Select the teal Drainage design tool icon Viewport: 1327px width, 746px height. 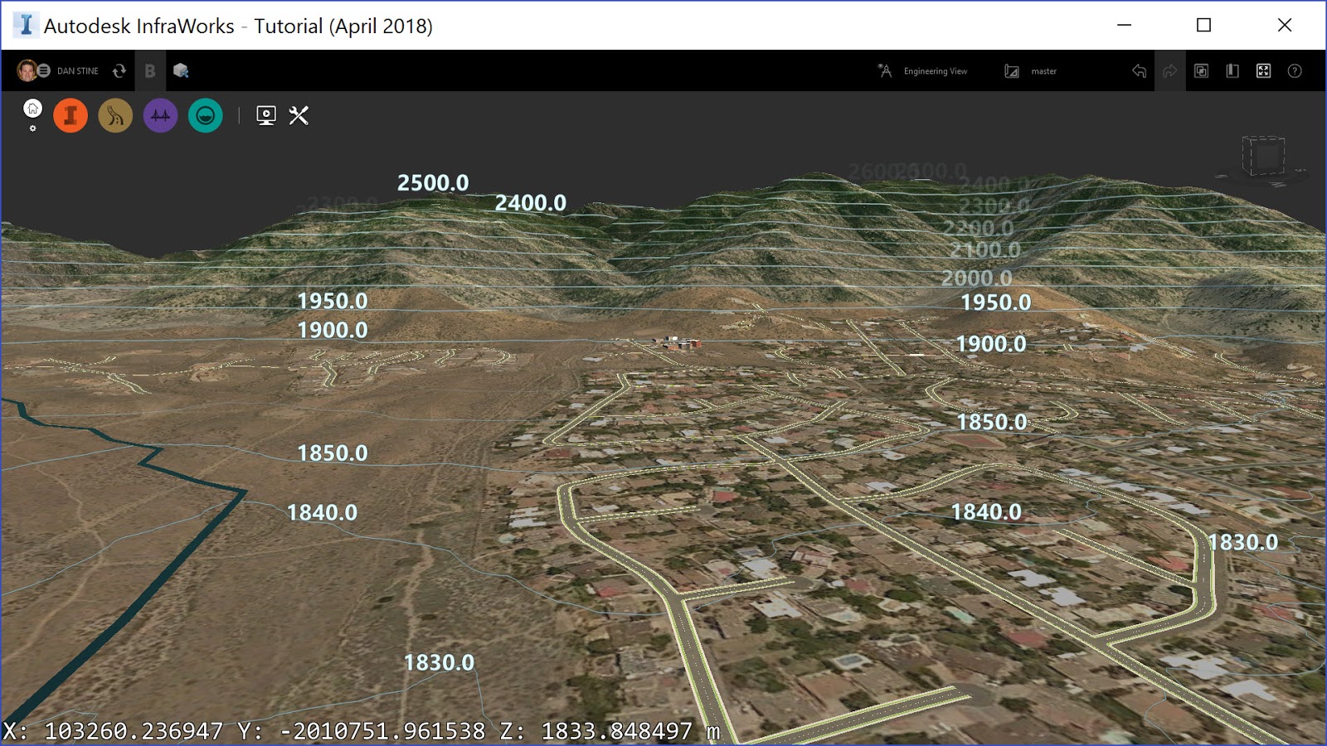point(206,115)
